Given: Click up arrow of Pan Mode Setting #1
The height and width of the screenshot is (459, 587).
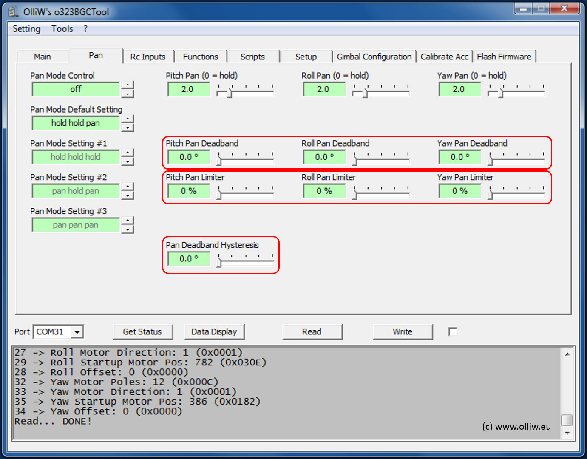Looking at the screenshot, I should coord(128,153).
